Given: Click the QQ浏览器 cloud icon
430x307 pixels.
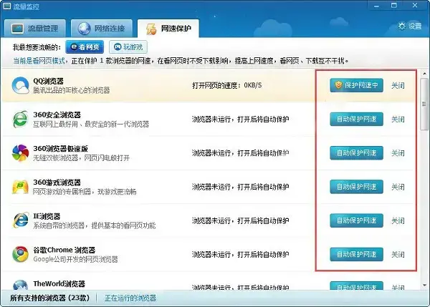Looking at the screenshot, I should coord(20,85).
